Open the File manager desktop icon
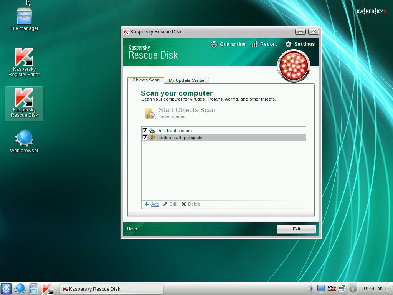This screenshot has width=393, height=295. coord(24,19)
